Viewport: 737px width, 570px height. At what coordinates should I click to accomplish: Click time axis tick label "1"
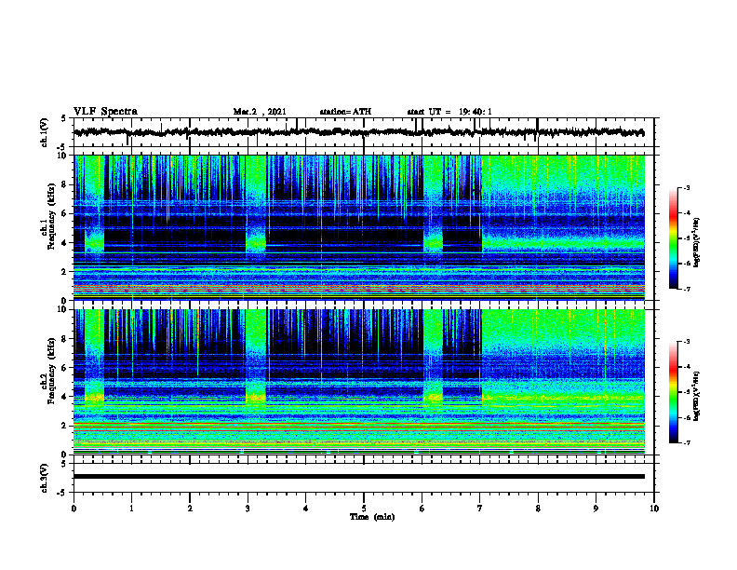tap(131, 509)
